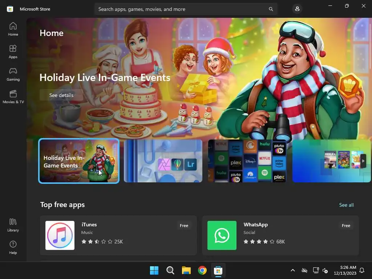Open the Home section in sidebar
The width and height of the screenshot is (372, 279).
[x=13, y=29]
